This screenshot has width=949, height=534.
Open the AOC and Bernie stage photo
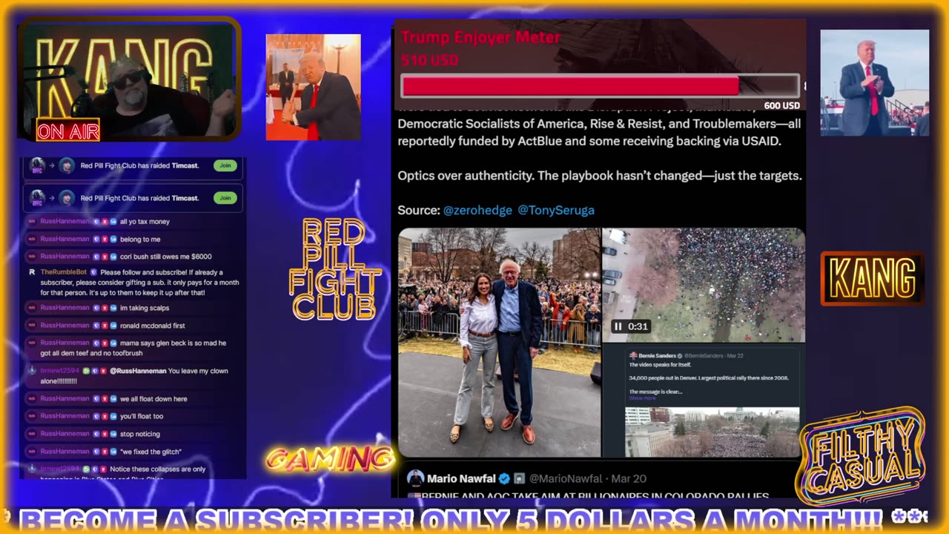[x=499, y=342]
